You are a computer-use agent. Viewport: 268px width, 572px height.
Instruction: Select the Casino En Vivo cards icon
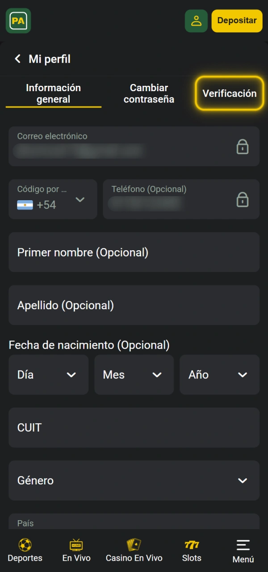point(134,545)
